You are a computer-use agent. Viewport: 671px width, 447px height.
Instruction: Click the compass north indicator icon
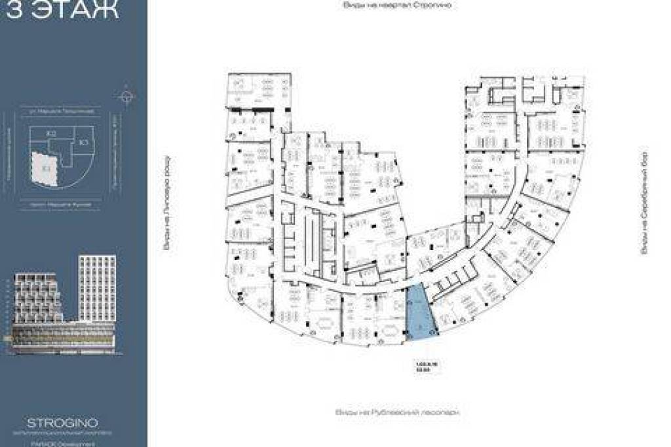(126, 96)
